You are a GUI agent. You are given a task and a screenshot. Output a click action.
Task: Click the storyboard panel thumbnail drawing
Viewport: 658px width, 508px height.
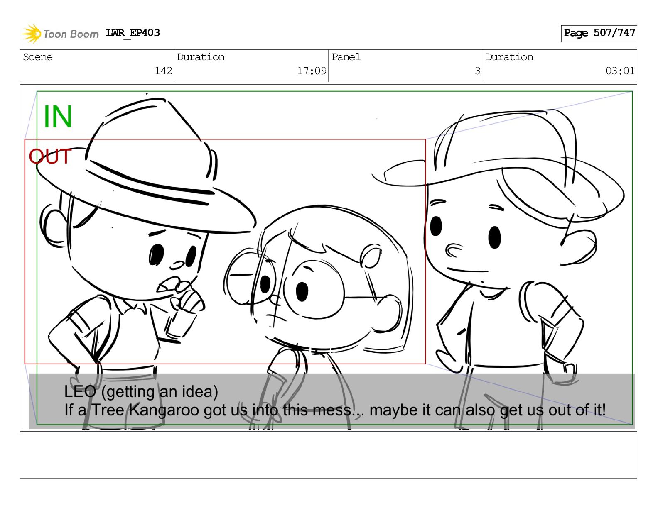click(x=328, y=258)
